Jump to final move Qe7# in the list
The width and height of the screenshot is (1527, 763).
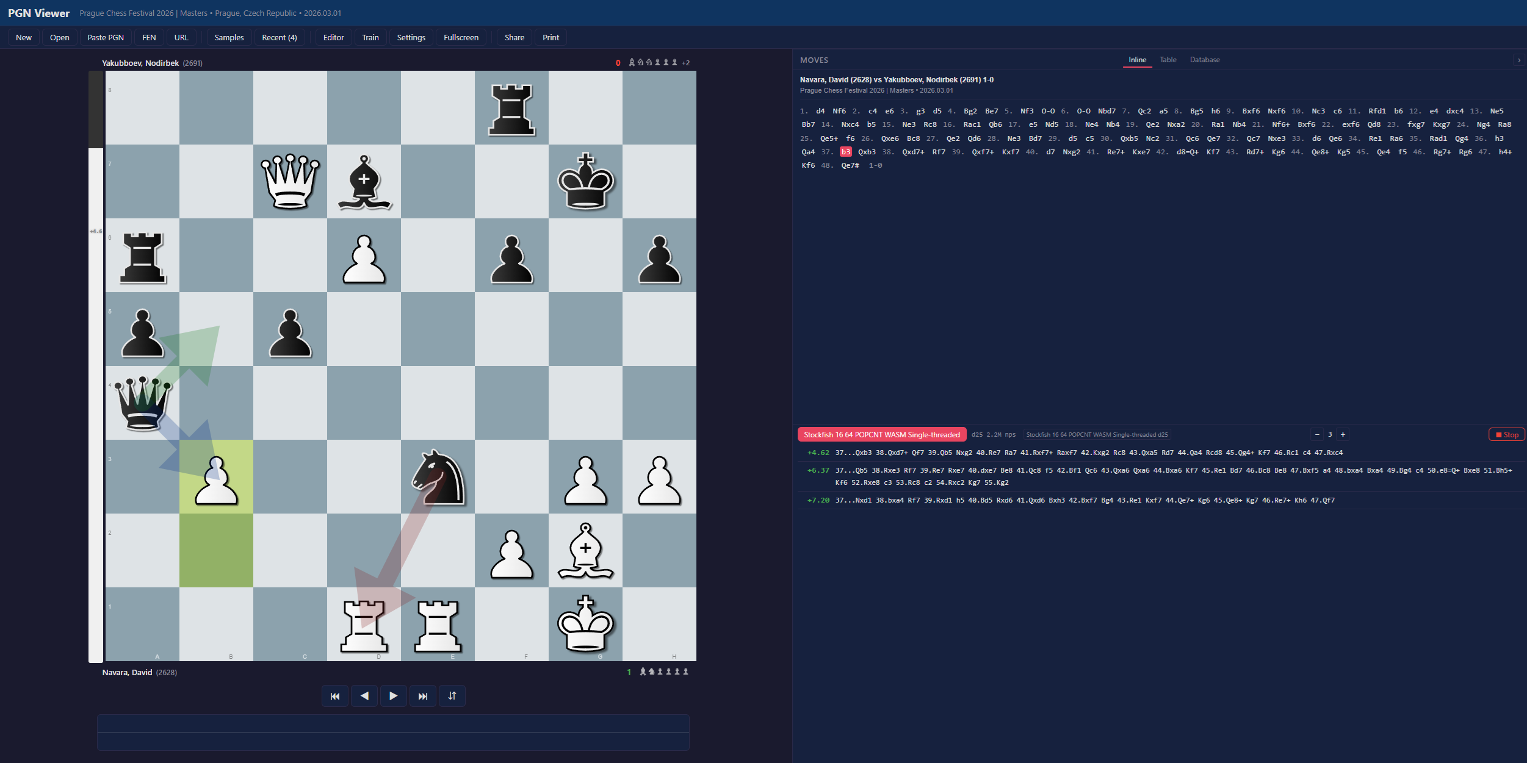(x=850, y=165)
